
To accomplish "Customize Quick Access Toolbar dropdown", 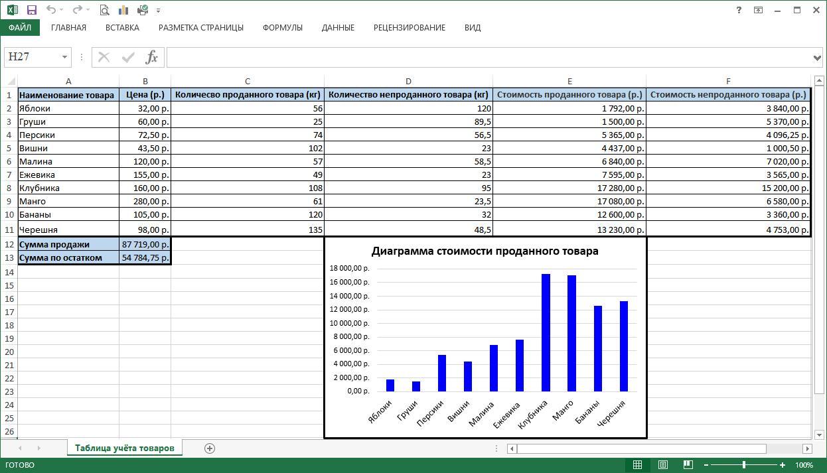I will pos(158,11).
